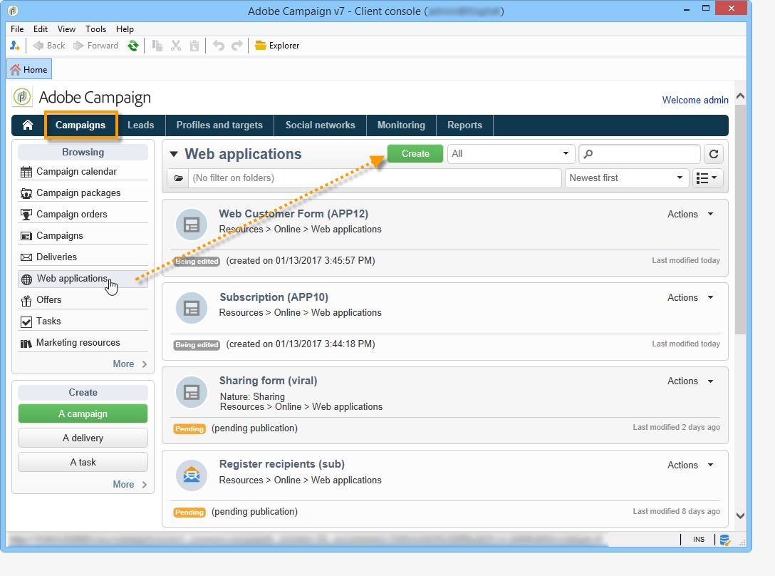The image size is (775, 576).
Task: Open the Tools menu
Action: point(95,29)
